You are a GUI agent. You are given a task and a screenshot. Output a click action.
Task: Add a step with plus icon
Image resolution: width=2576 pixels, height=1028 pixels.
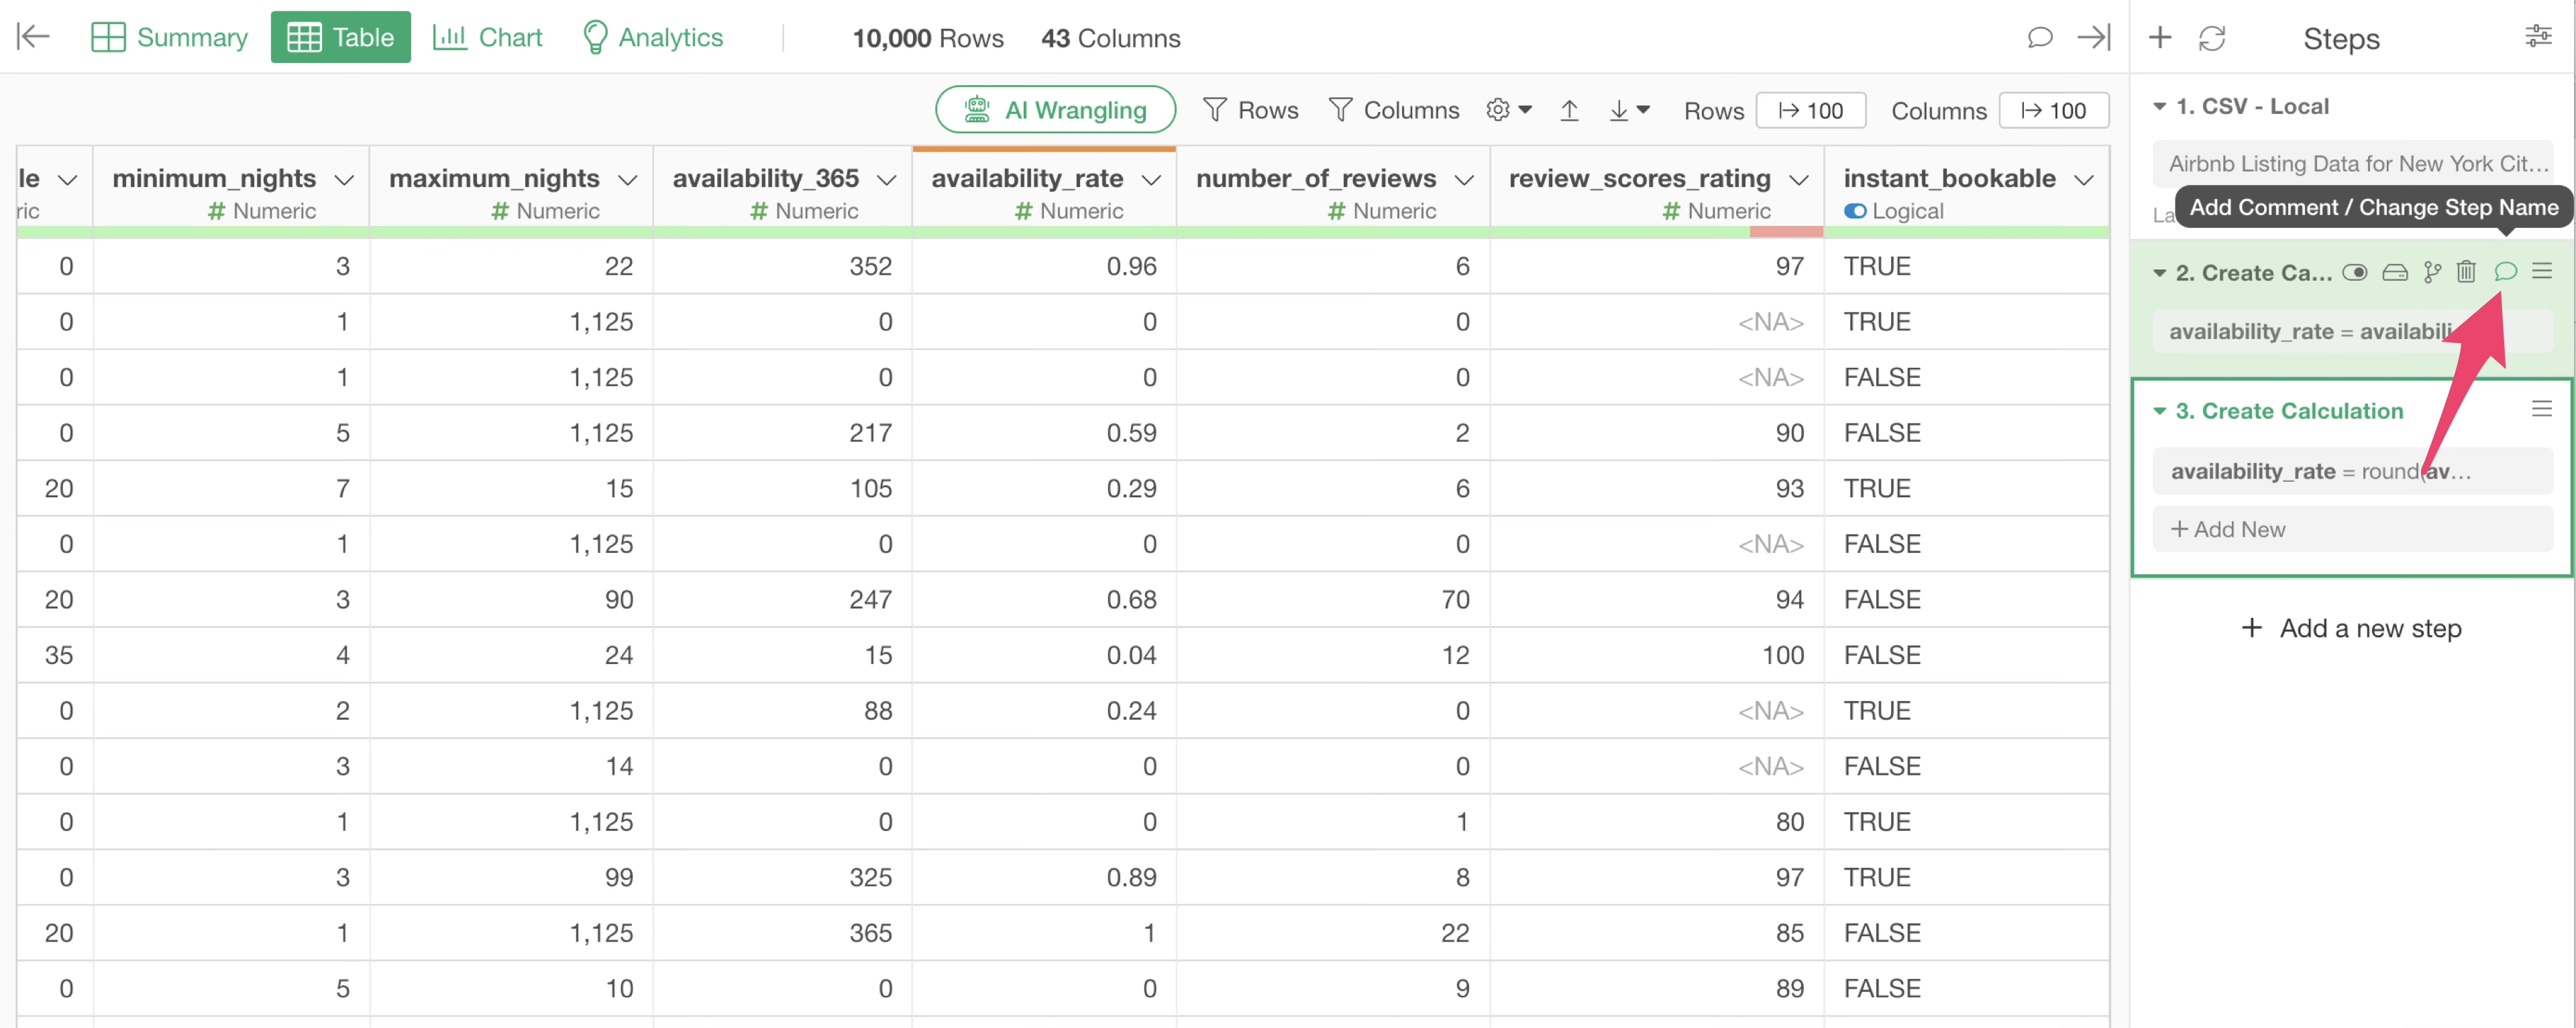pos(2160,37)
